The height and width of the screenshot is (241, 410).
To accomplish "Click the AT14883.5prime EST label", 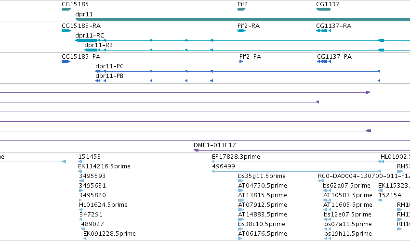I will (262, 215).
